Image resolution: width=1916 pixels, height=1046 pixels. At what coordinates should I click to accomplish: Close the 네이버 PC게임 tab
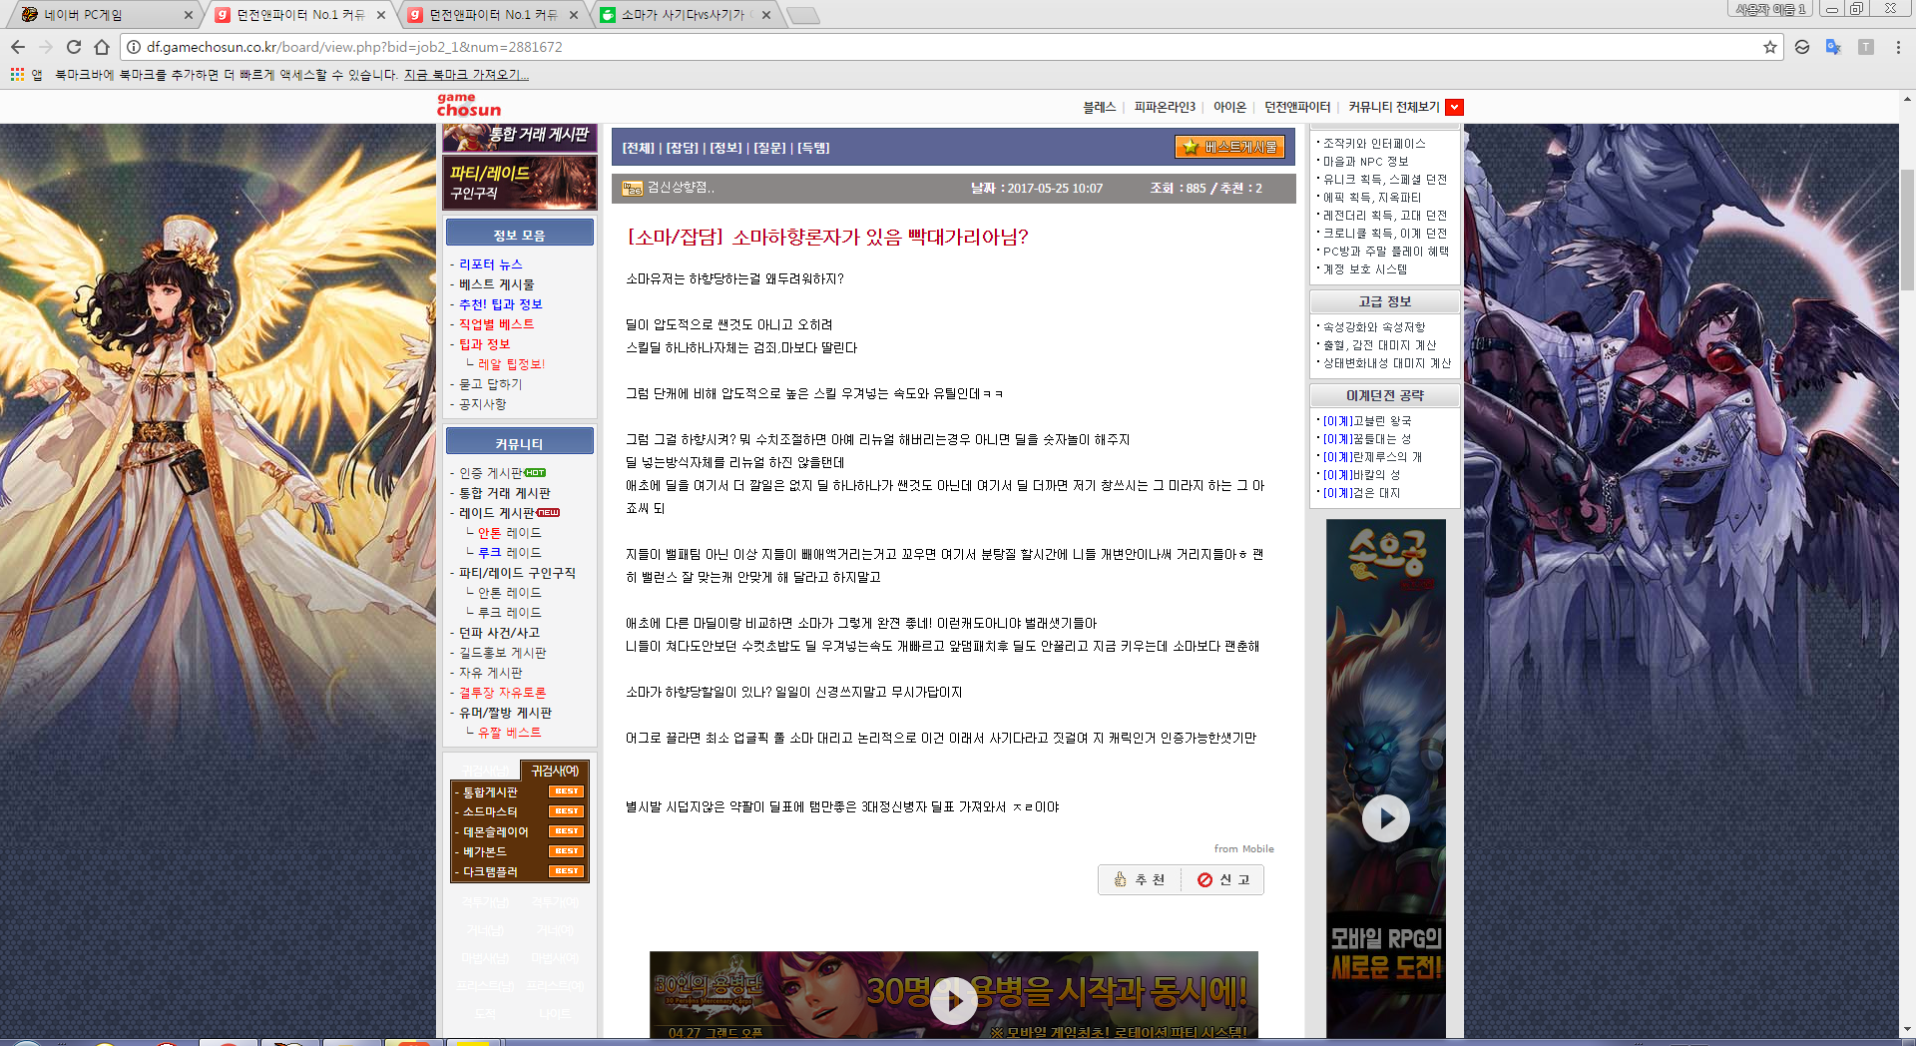click(x=189, y=15)
